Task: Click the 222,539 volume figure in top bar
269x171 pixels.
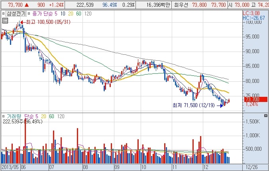Action: pos(85,5)
